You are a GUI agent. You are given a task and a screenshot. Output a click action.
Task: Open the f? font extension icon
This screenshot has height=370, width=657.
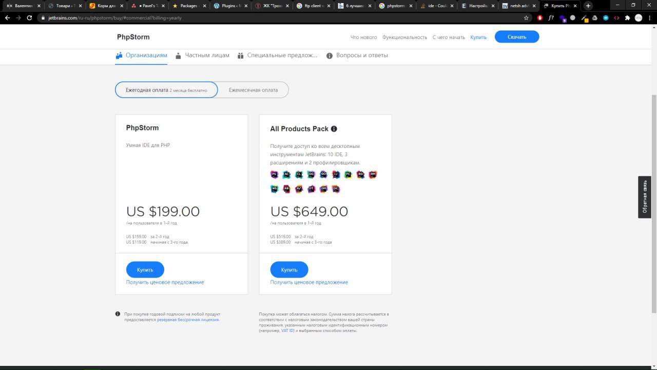pyautogui.click(x=551, y=17)
